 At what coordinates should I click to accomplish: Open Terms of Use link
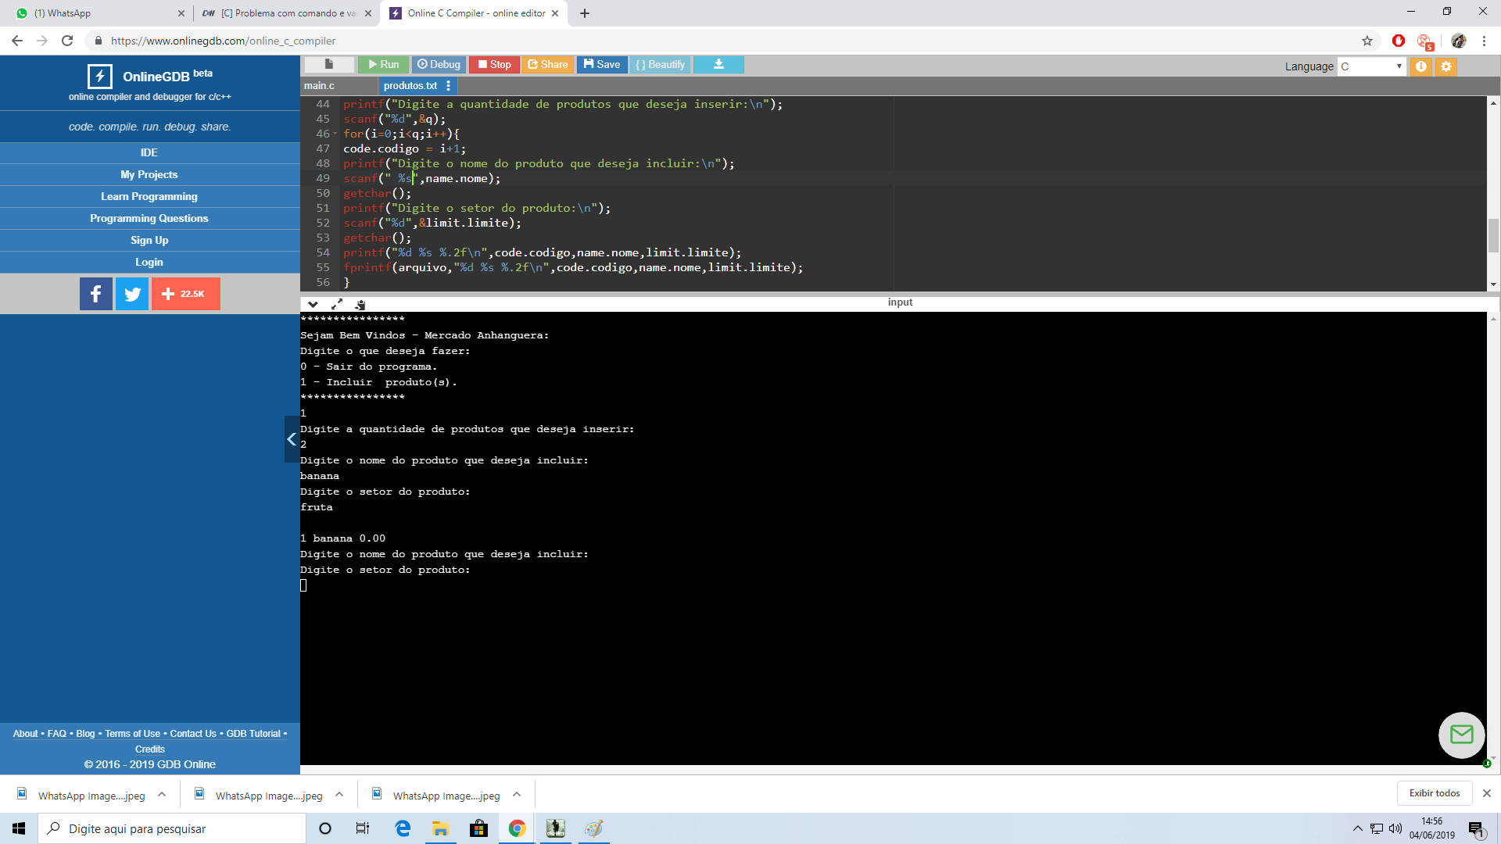pos(132,734)
